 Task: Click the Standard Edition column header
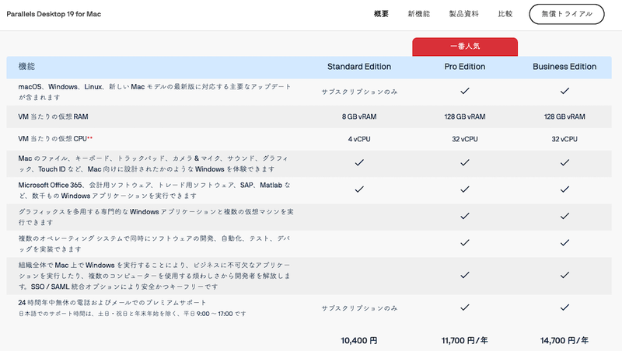pyautogui.click(x=359, y=67)
